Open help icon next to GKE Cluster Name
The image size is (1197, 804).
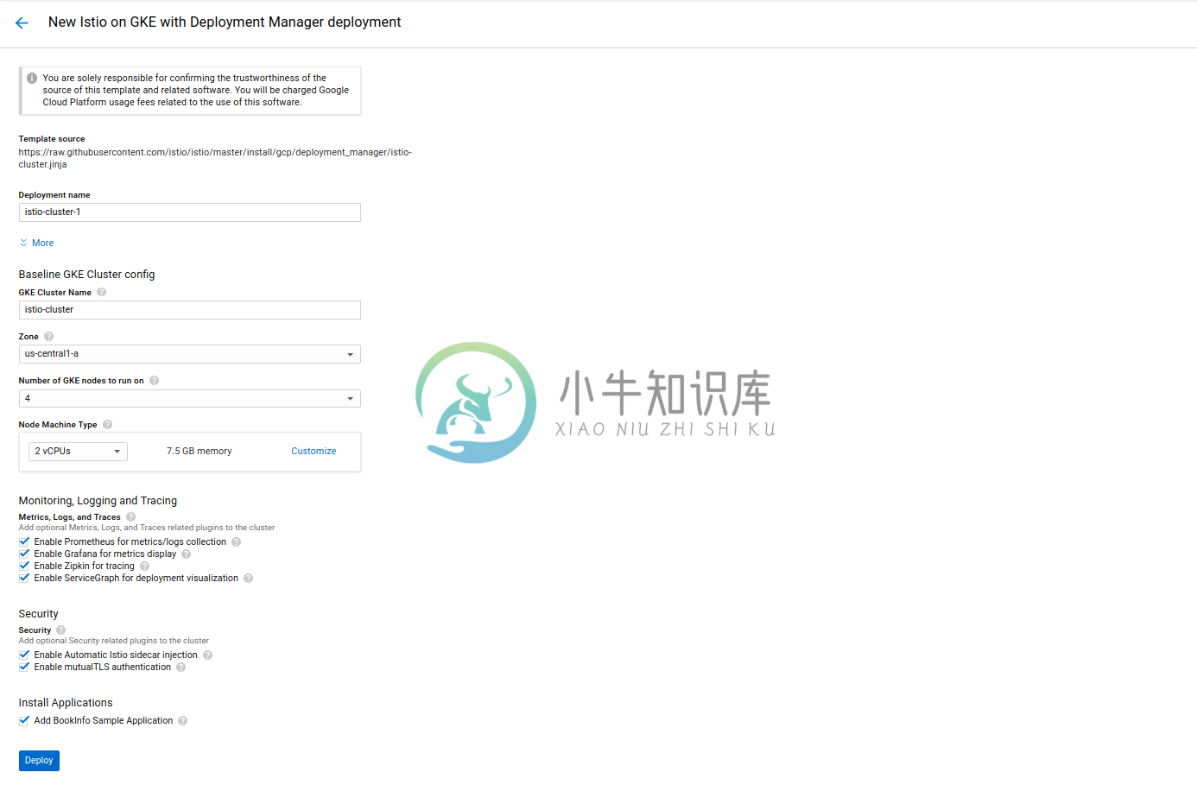pyautogui.click(x=101, y=293)
